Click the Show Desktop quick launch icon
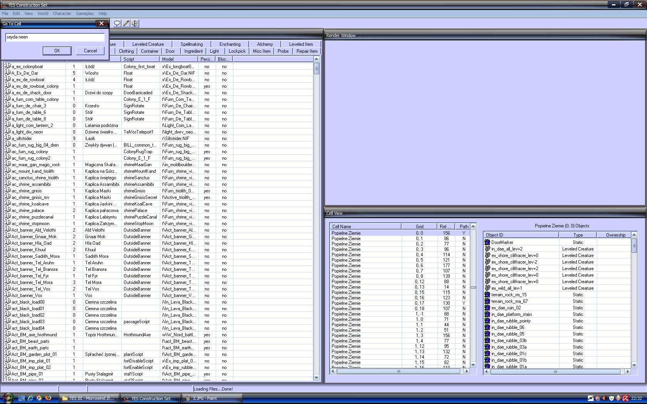647x404 pixels. [x=22, y=398]
